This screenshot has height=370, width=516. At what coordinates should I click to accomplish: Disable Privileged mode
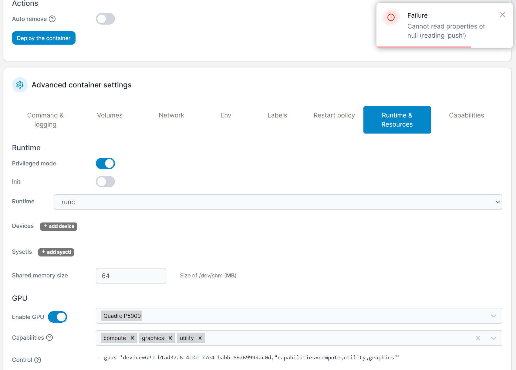tap(105, 163)
